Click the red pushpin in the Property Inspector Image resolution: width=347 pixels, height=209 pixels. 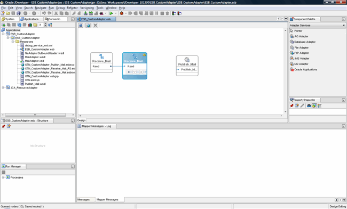[291, 106]
